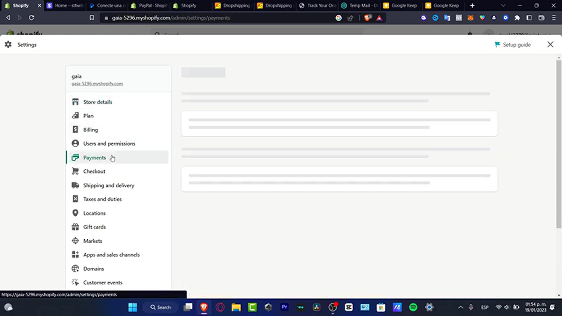The width and height of the screenshot is (562, 316).
Task: Click the Gift cards icon
Action: pos(75,227)
